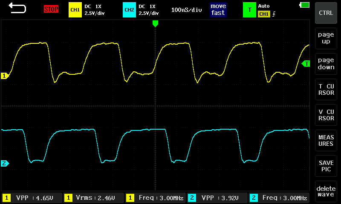The width and height of the screenshot is (341, 204).
Task: Toggle the move fast speed mode
Action: pos(218,9)
